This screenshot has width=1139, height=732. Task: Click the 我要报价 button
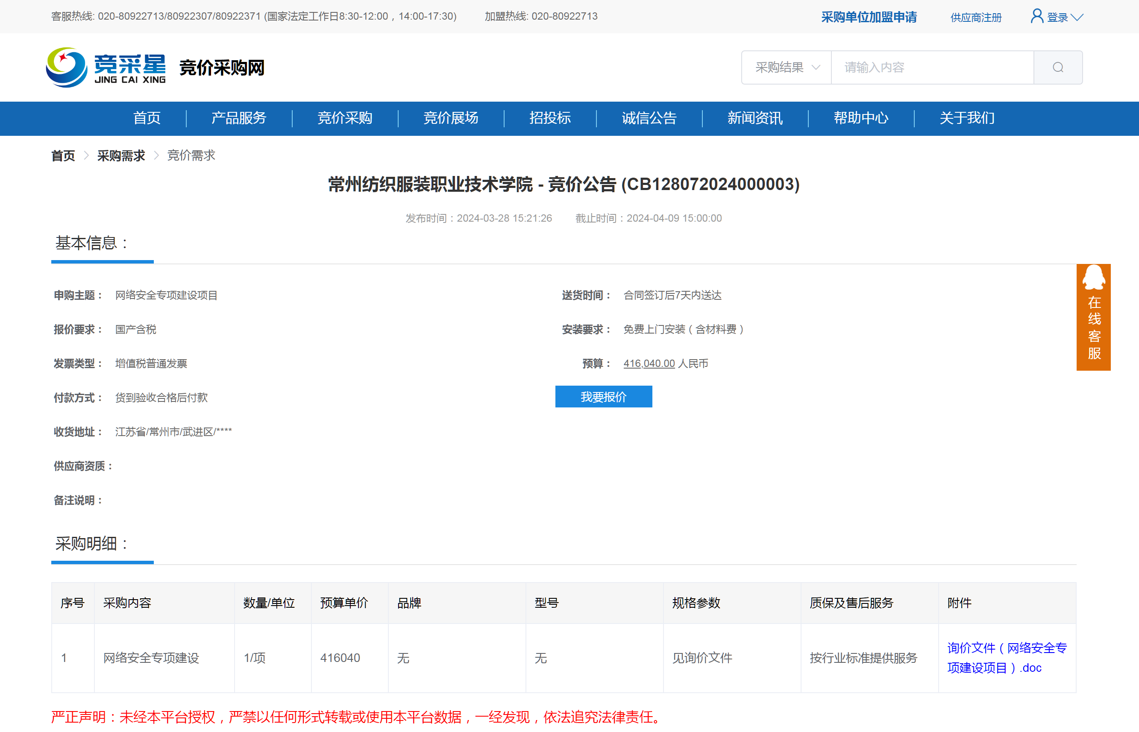coord(603,396)
